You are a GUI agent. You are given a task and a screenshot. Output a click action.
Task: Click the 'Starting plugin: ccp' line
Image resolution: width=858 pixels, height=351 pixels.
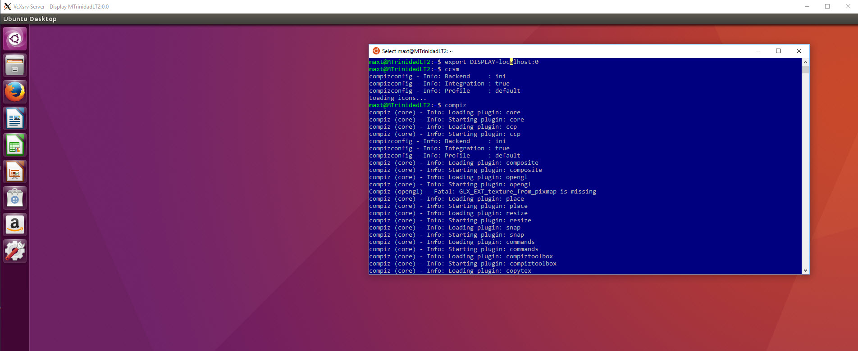click(x=445, y=134)
